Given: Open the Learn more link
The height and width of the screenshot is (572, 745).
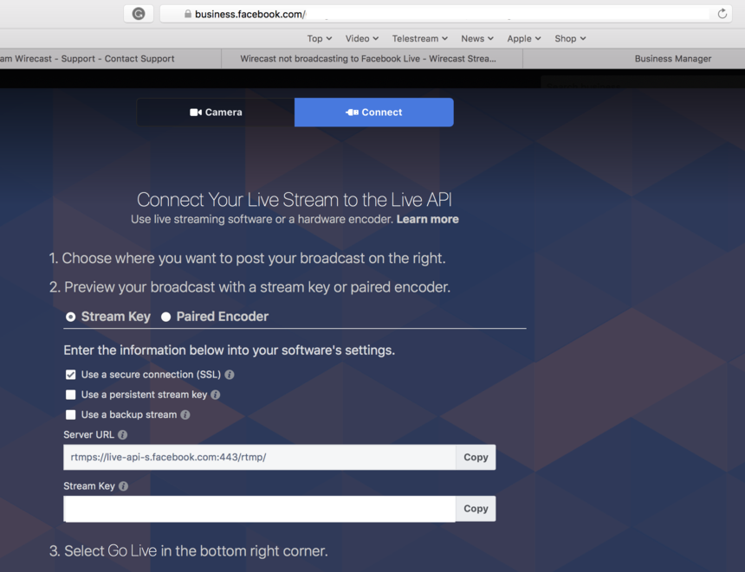Looking at the screenshot, I should click(428, 219).
